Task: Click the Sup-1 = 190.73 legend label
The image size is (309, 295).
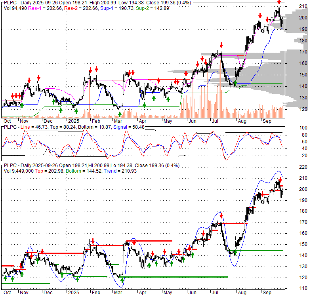Action: [x=116, y=8]
